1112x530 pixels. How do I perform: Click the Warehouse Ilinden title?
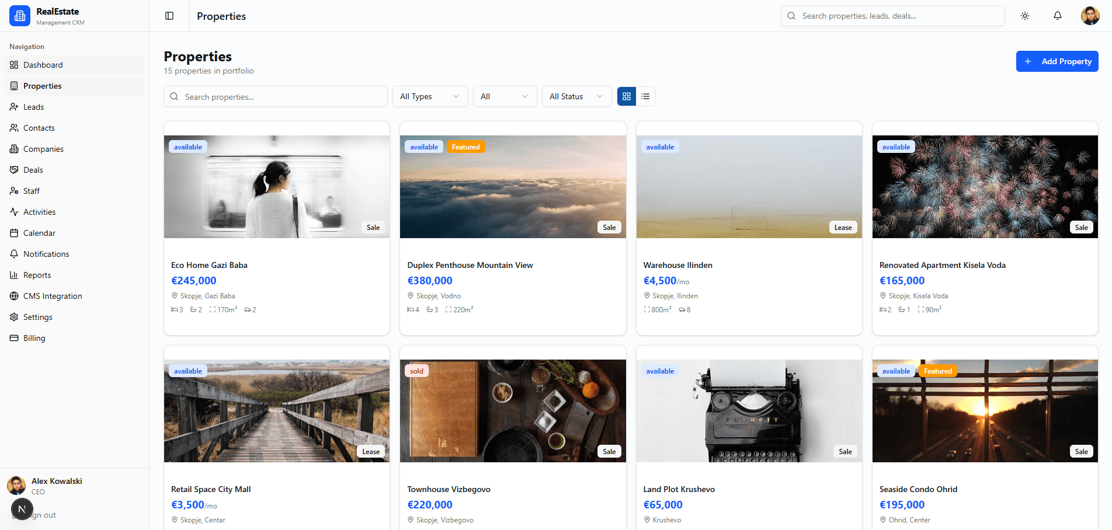[x=678, y=265]
